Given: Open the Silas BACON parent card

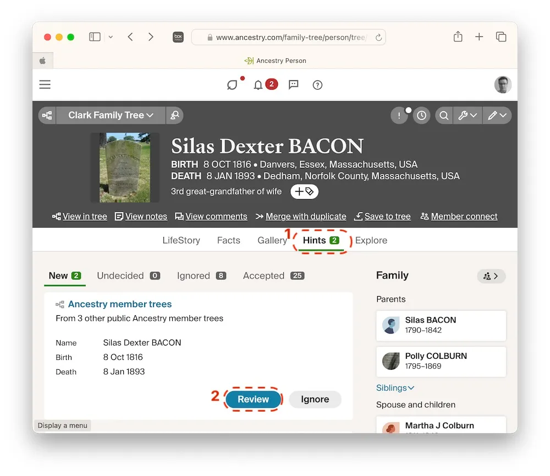Looking at the screenshot, I should 441,325.
